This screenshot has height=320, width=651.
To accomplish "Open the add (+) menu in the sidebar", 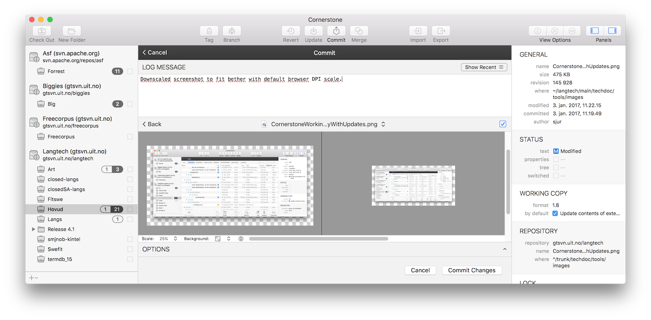I will click(33, 278).
